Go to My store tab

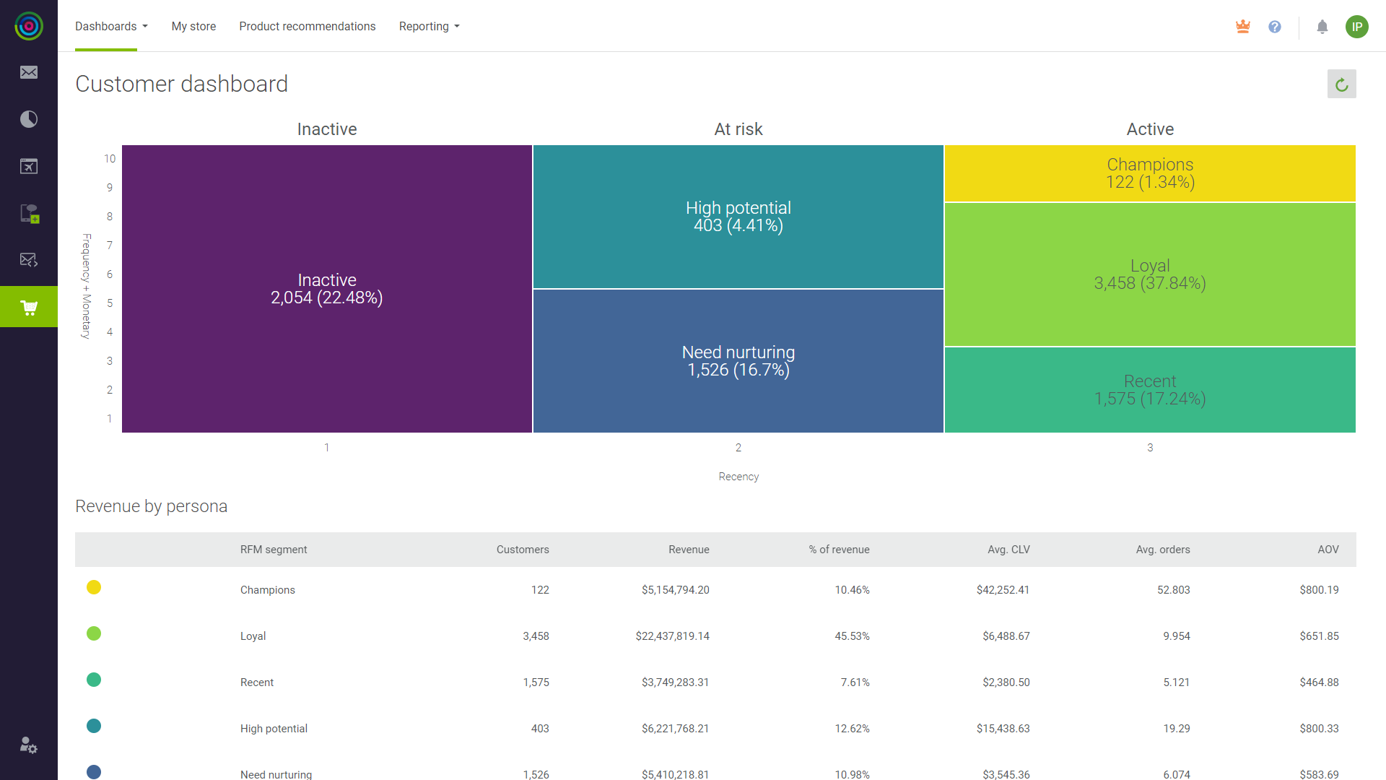(193, 27)
